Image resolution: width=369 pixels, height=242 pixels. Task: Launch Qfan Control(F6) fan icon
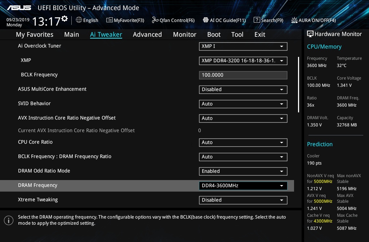click(155, 20)
